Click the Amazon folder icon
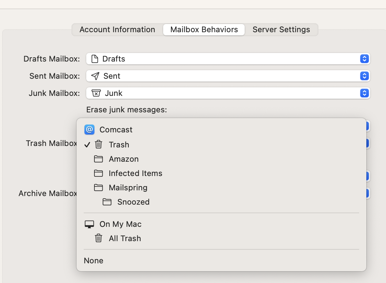 coord(98,159)
